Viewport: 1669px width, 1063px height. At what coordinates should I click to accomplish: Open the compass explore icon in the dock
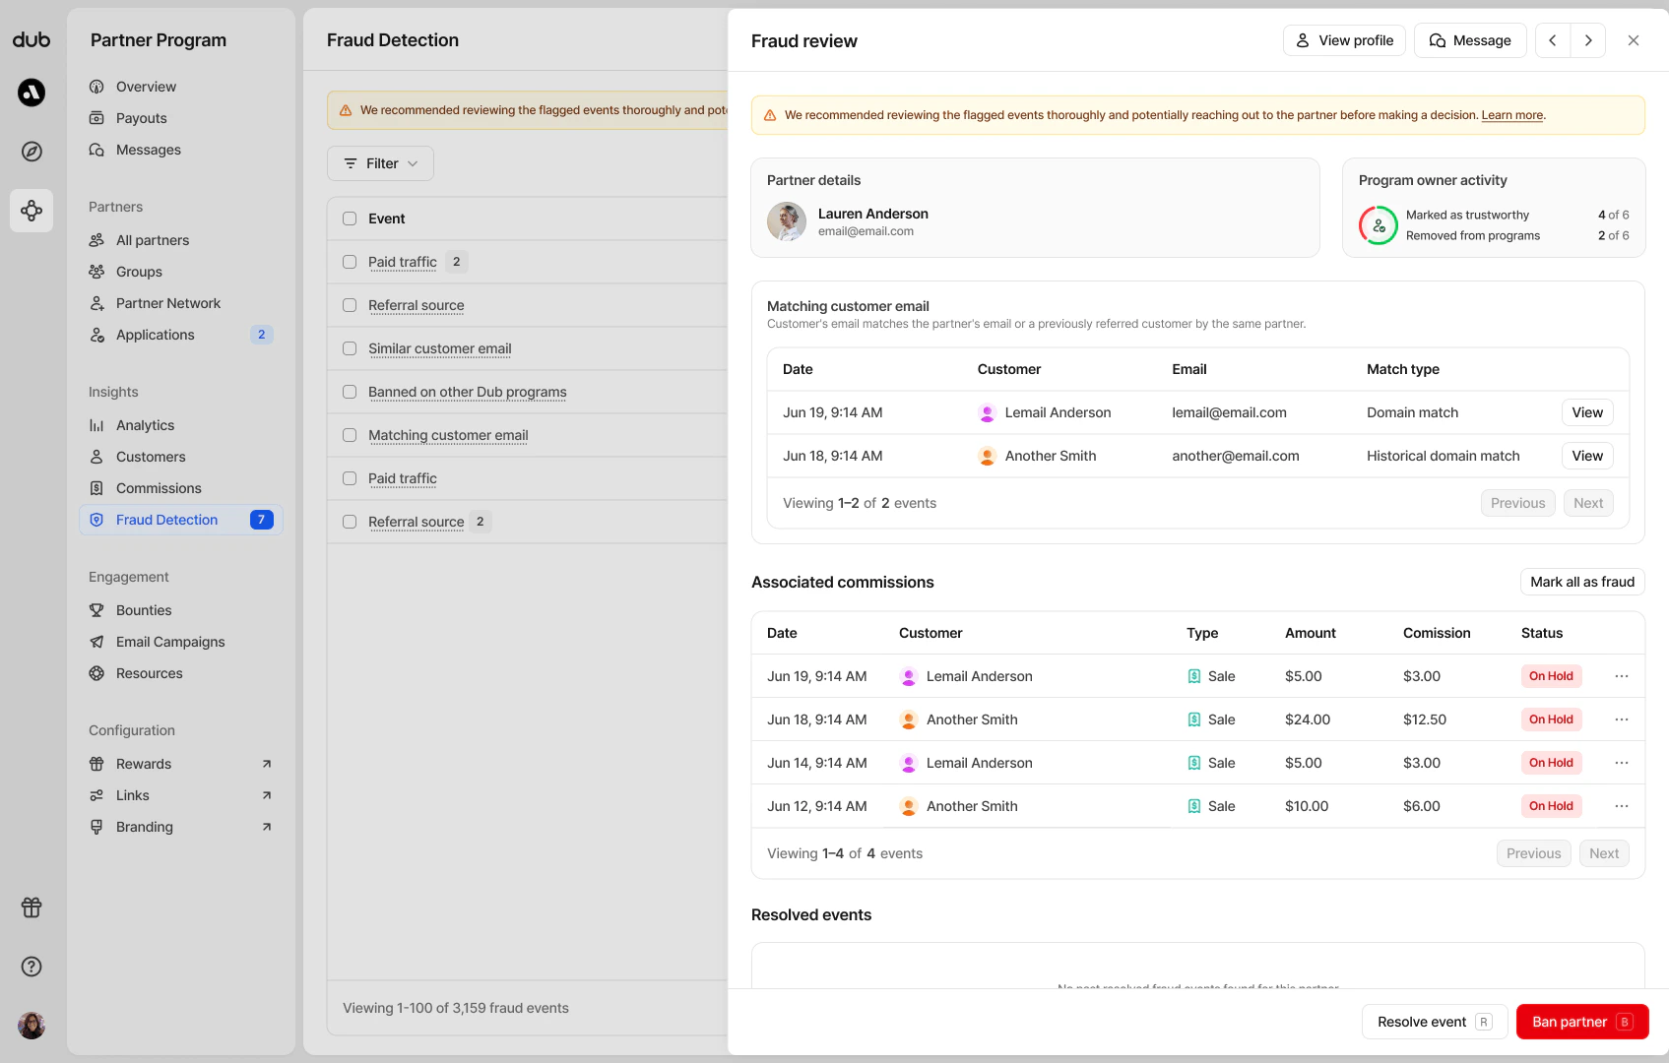[x=32, y=152]
